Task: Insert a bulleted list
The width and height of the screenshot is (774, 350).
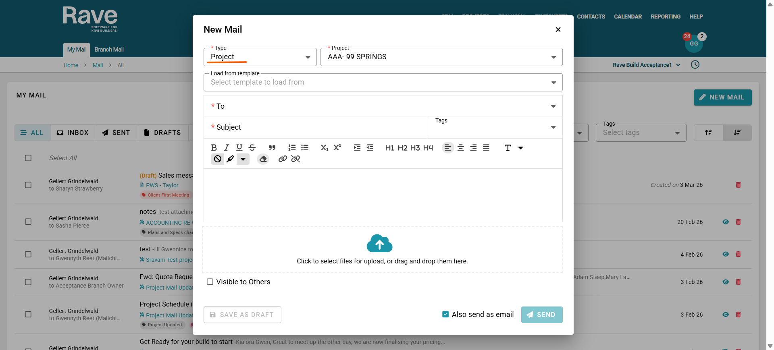Action: (305, 148)
